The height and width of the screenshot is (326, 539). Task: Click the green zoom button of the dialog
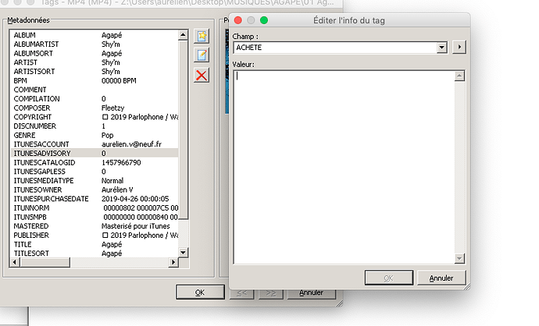[x=264, y=20]
